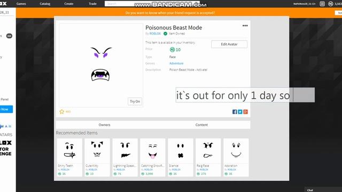Open the Robux balance icon in header
Image resolution: width=342 pixels, height=192 pixels.
click(331, 4)
